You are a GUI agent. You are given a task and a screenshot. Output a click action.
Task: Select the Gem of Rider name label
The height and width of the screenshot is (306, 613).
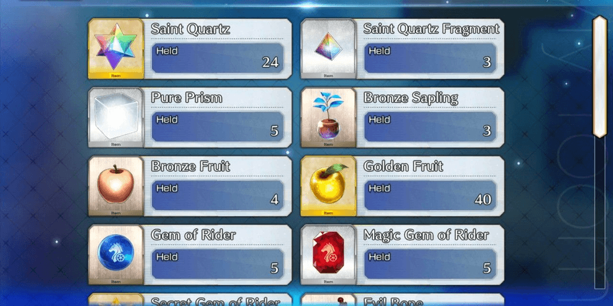193,235
